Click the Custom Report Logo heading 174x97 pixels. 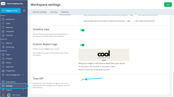coord(45,44)
